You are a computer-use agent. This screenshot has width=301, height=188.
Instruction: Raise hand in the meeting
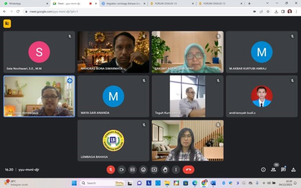(165, 170)
